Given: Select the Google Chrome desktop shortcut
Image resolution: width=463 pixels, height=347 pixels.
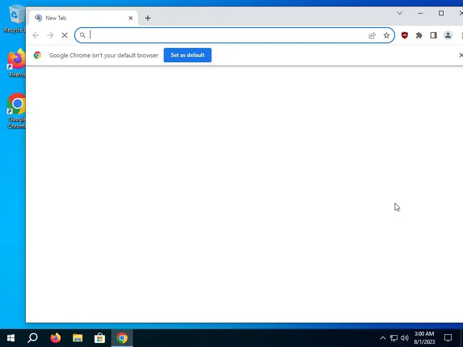Looking at the screenshot, I should [x=17, y=111].
